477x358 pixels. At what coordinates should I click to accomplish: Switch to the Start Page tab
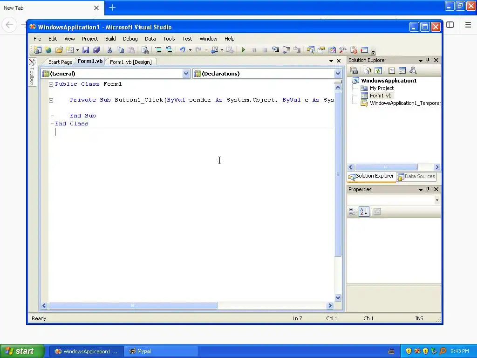(60, 62)
